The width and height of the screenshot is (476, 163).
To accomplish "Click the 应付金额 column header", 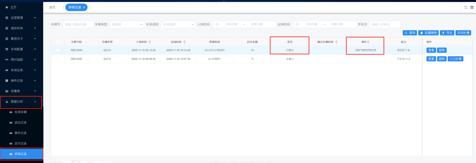I will [x=252, y=41].
